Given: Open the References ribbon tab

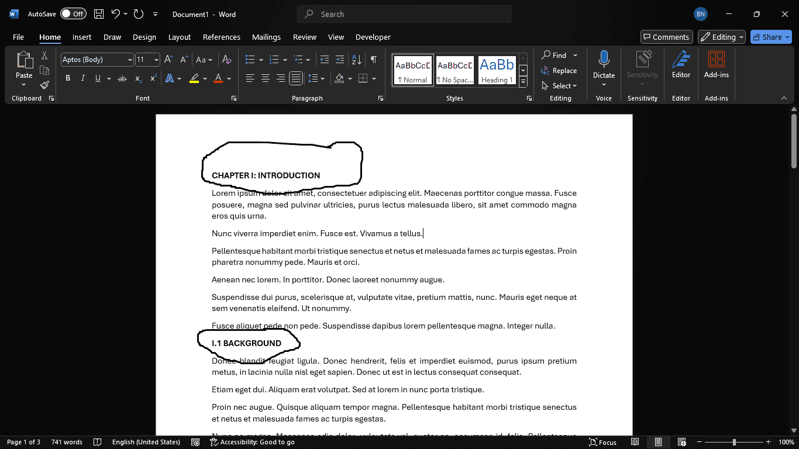Looking at the screenshot, I should tap(221, 37).
